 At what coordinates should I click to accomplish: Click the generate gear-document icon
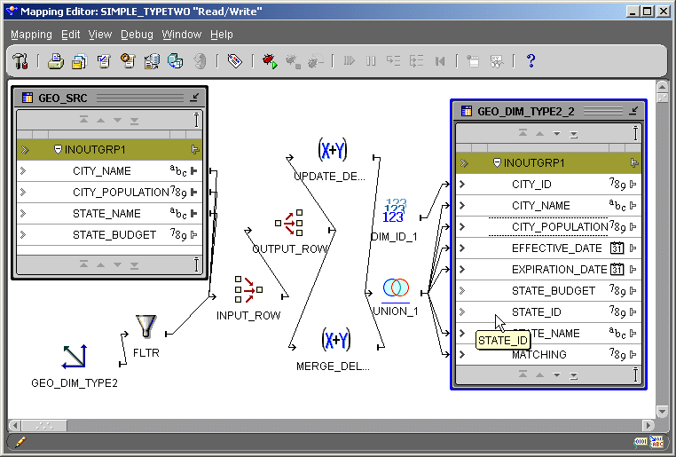[128, 61]
